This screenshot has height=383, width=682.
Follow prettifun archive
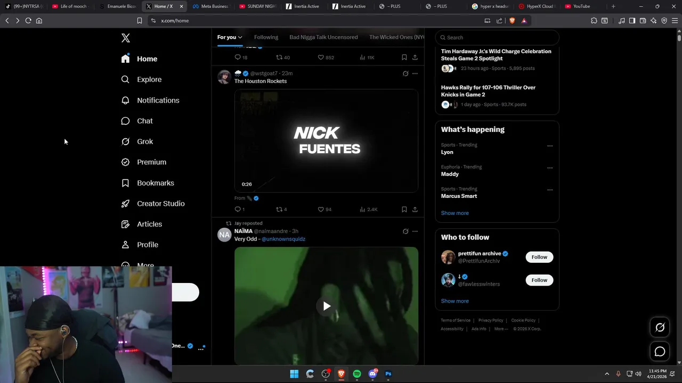pos(539,257)
